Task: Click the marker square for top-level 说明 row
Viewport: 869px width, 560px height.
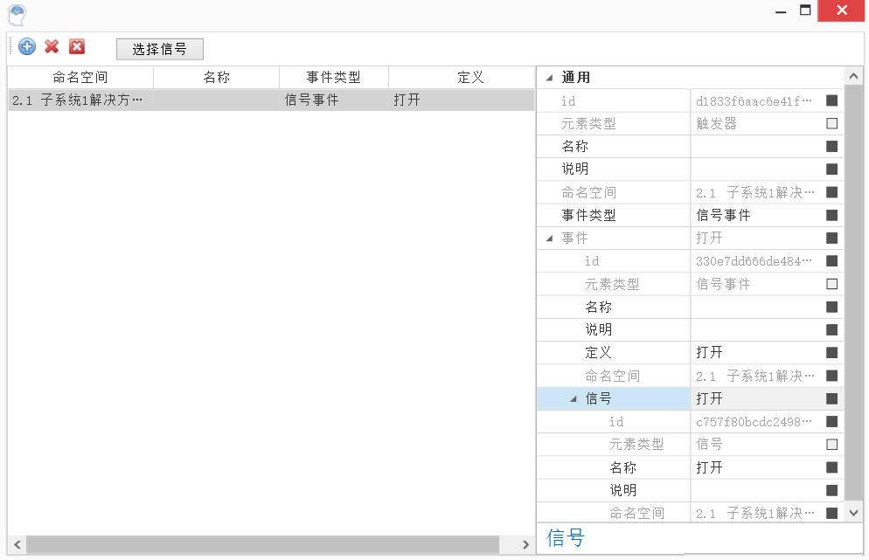Action: (832, 169)
